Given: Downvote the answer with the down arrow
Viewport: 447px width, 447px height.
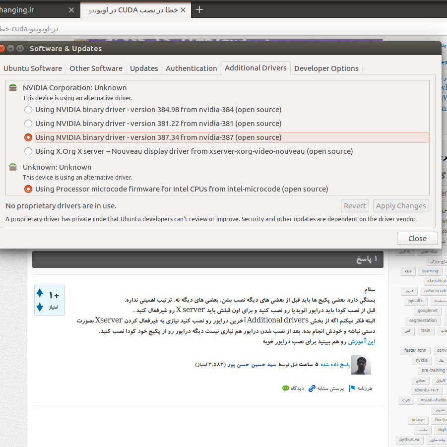Looking at the screenshot, I should tap(40, 307).
